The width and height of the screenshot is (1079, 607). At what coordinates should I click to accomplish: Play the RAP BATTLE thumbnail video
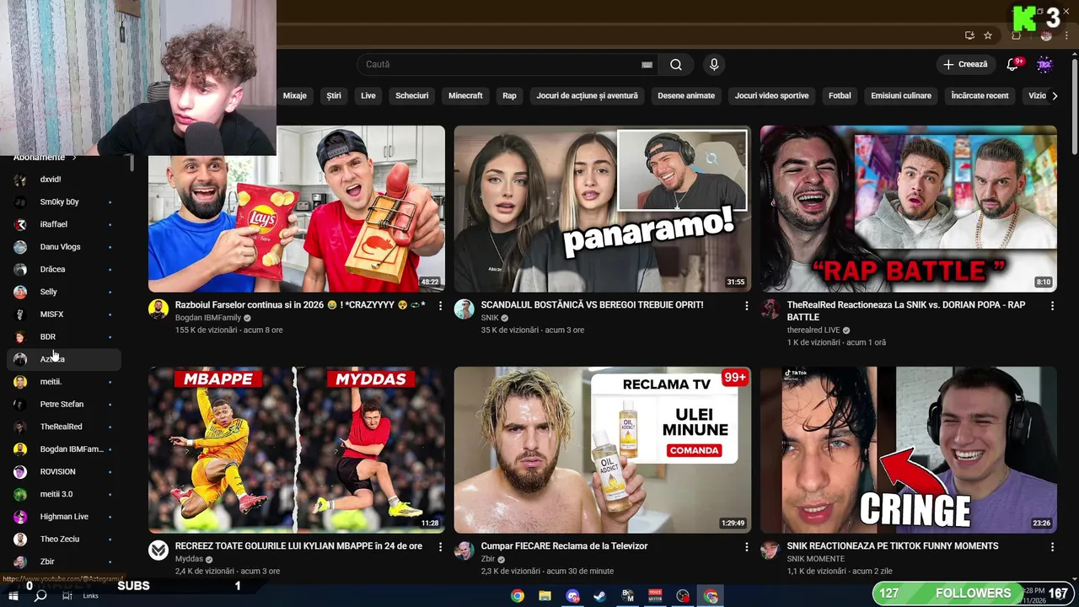[x=909, y=209]
